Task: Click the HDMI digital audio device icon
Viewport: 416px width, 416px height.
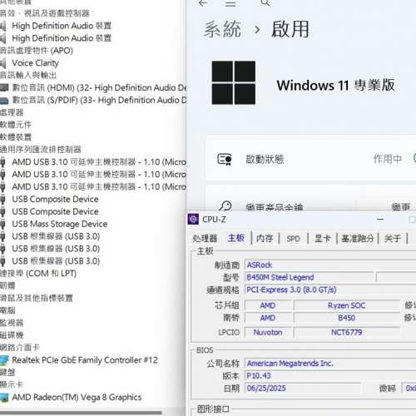Action: 4,87
